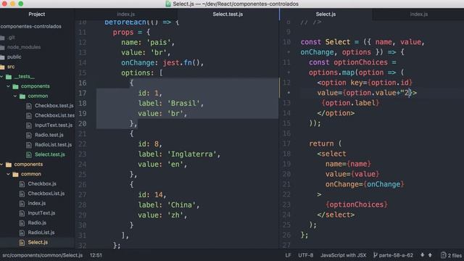
Task: Select the src folder
Action: [11, 67]
